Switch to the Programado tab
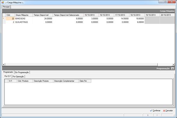This screenshot has height=118, width=177. pyautogui.click(x=8, y=72)
